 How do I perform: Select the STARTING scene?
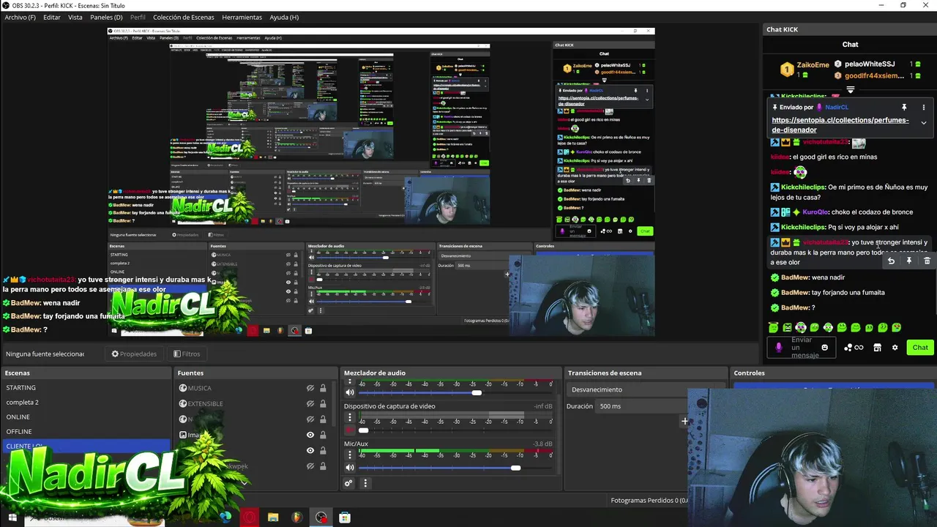86,387
